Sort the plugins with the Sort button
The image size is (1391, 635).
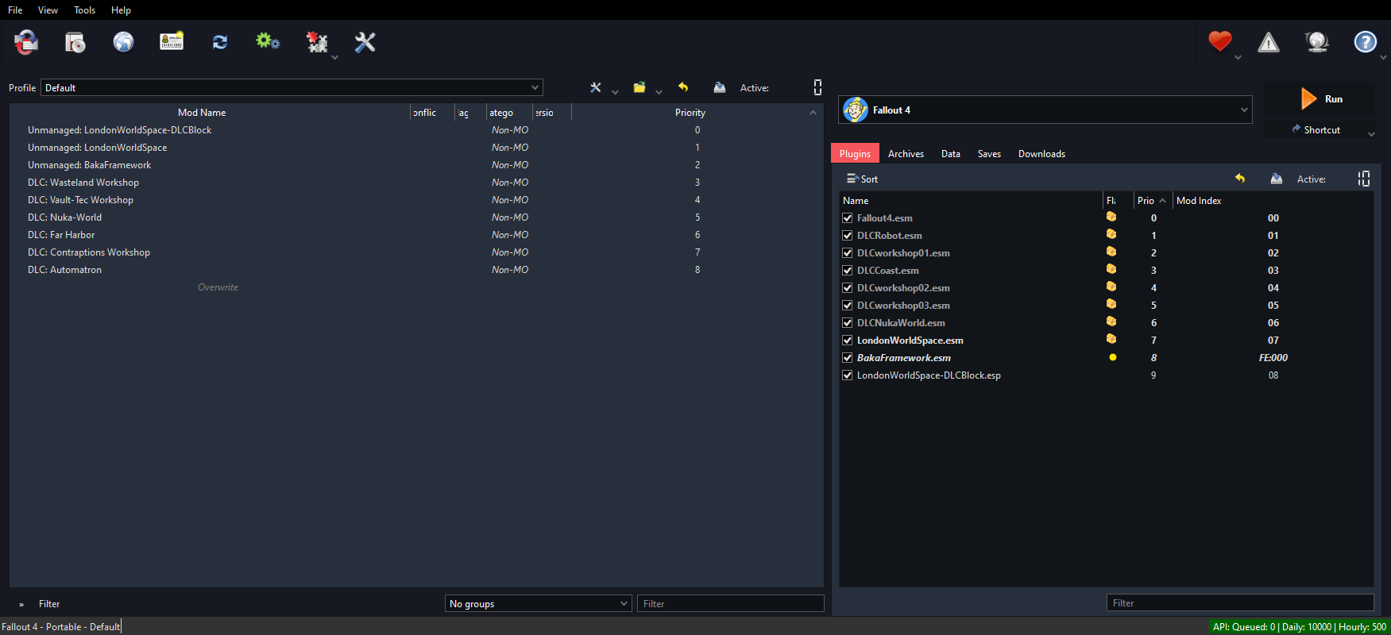[x=862, y=179]
